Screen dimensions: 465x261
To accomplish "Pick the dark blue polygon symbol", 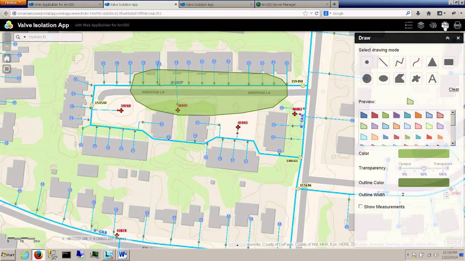I will 364,115.
